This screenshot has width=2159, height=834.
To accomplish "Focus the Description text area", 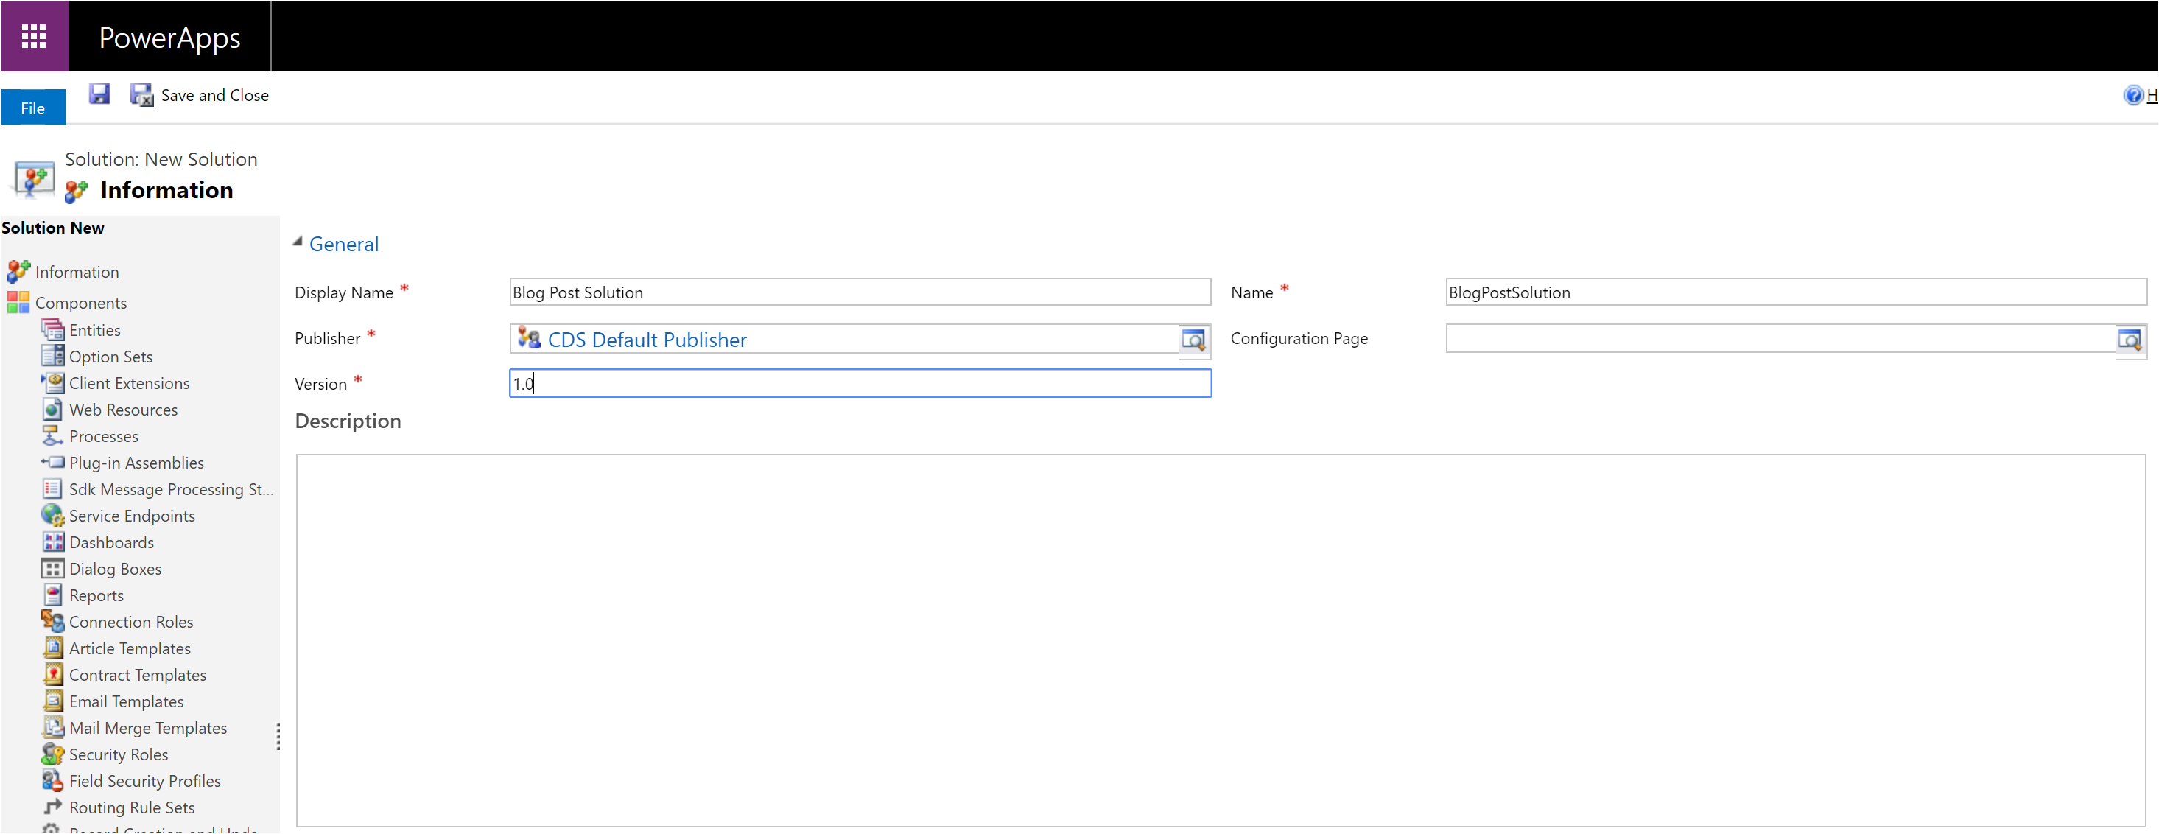I will [x=1220, y=640].
